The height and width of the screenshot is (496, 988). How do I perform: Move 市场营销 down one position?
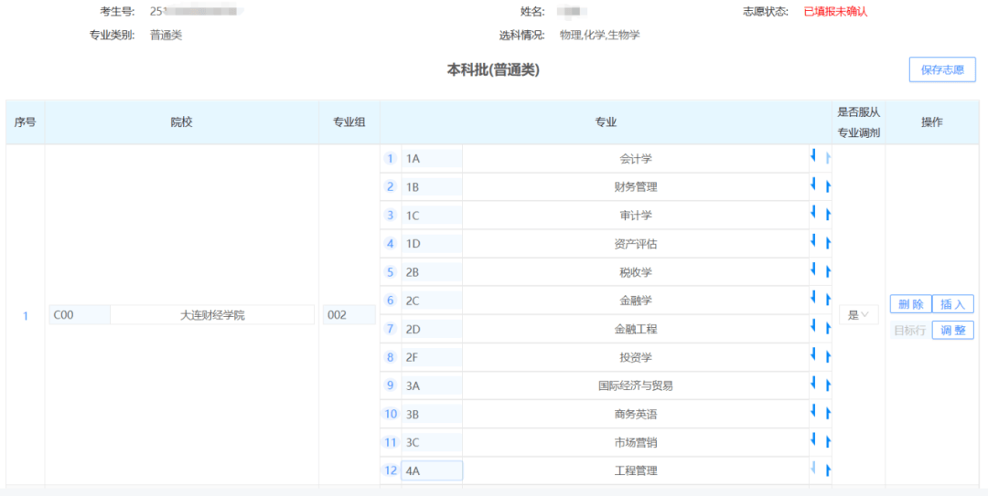point(813,439)
